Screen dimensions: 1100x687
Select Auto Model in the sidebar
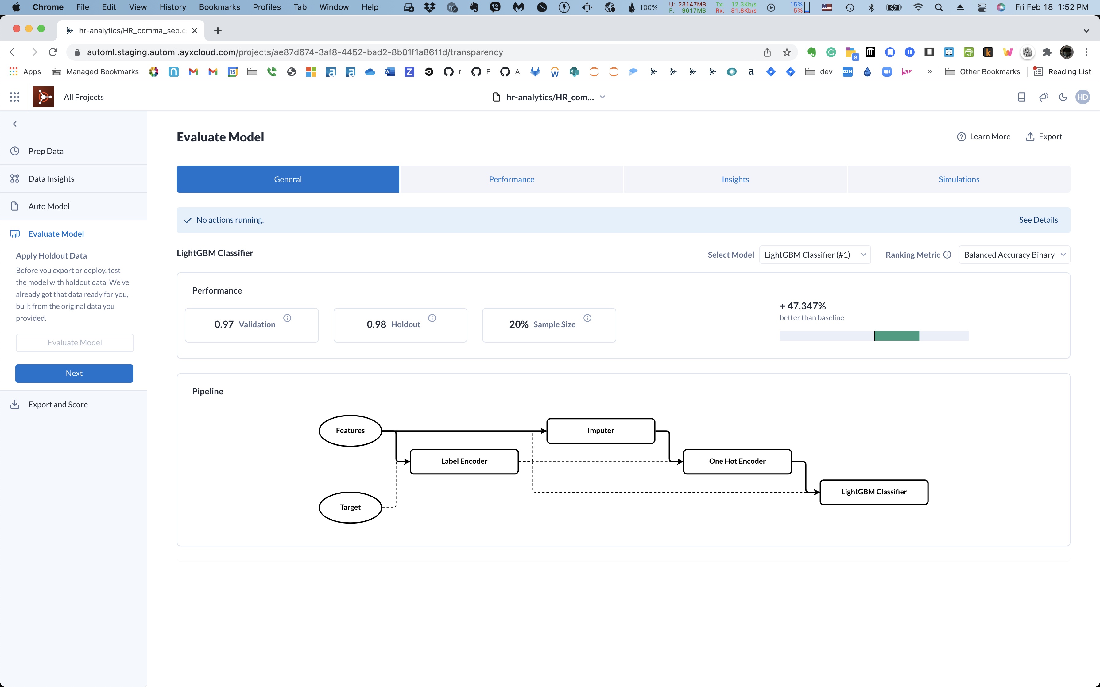(x=49, y=206)
